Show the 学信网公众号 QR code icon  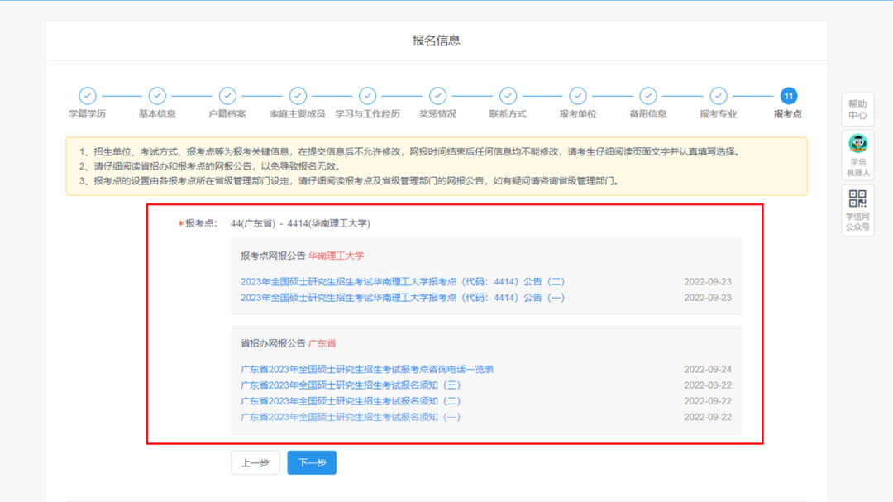857,198
